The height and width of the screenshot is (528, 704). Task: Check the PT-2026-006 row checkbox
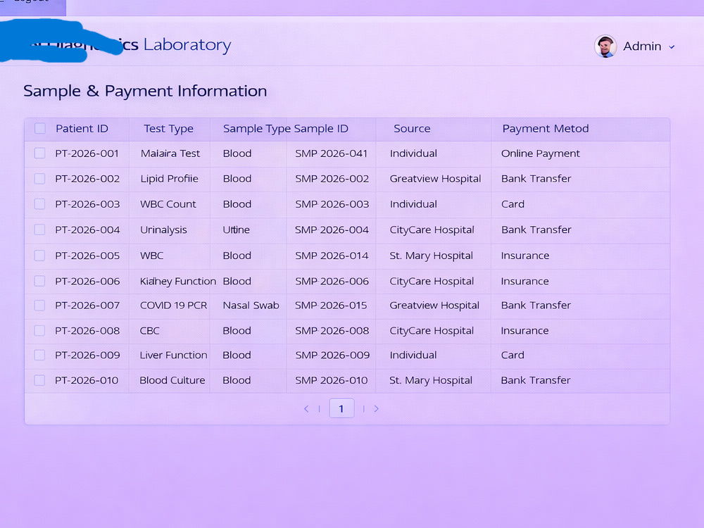40,281
